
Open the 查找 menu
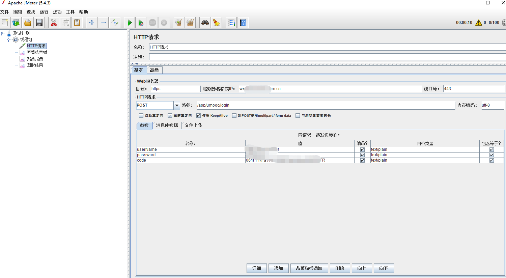coord(31,12)
